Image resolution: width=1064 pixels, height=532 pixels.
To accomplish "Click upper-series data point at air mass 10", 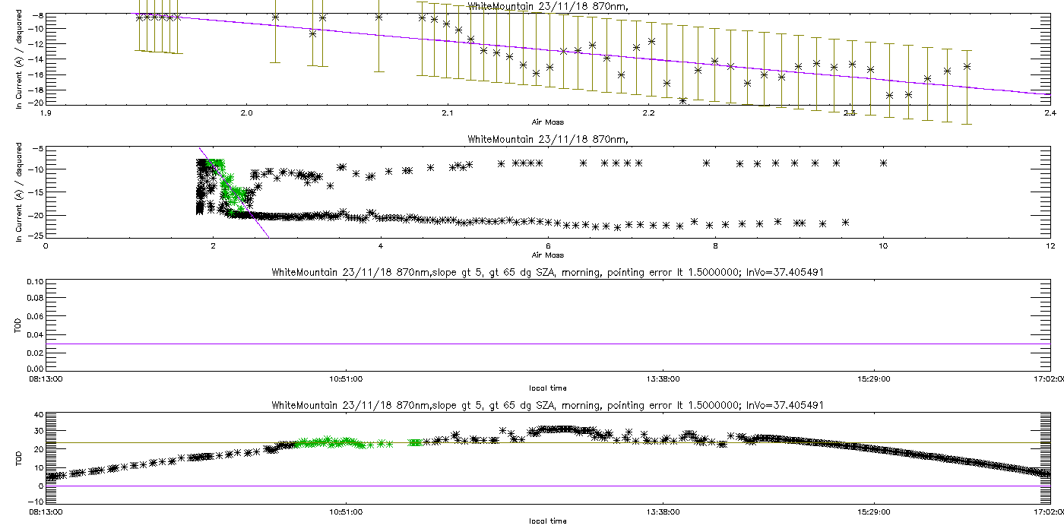I will coord(883,163).
